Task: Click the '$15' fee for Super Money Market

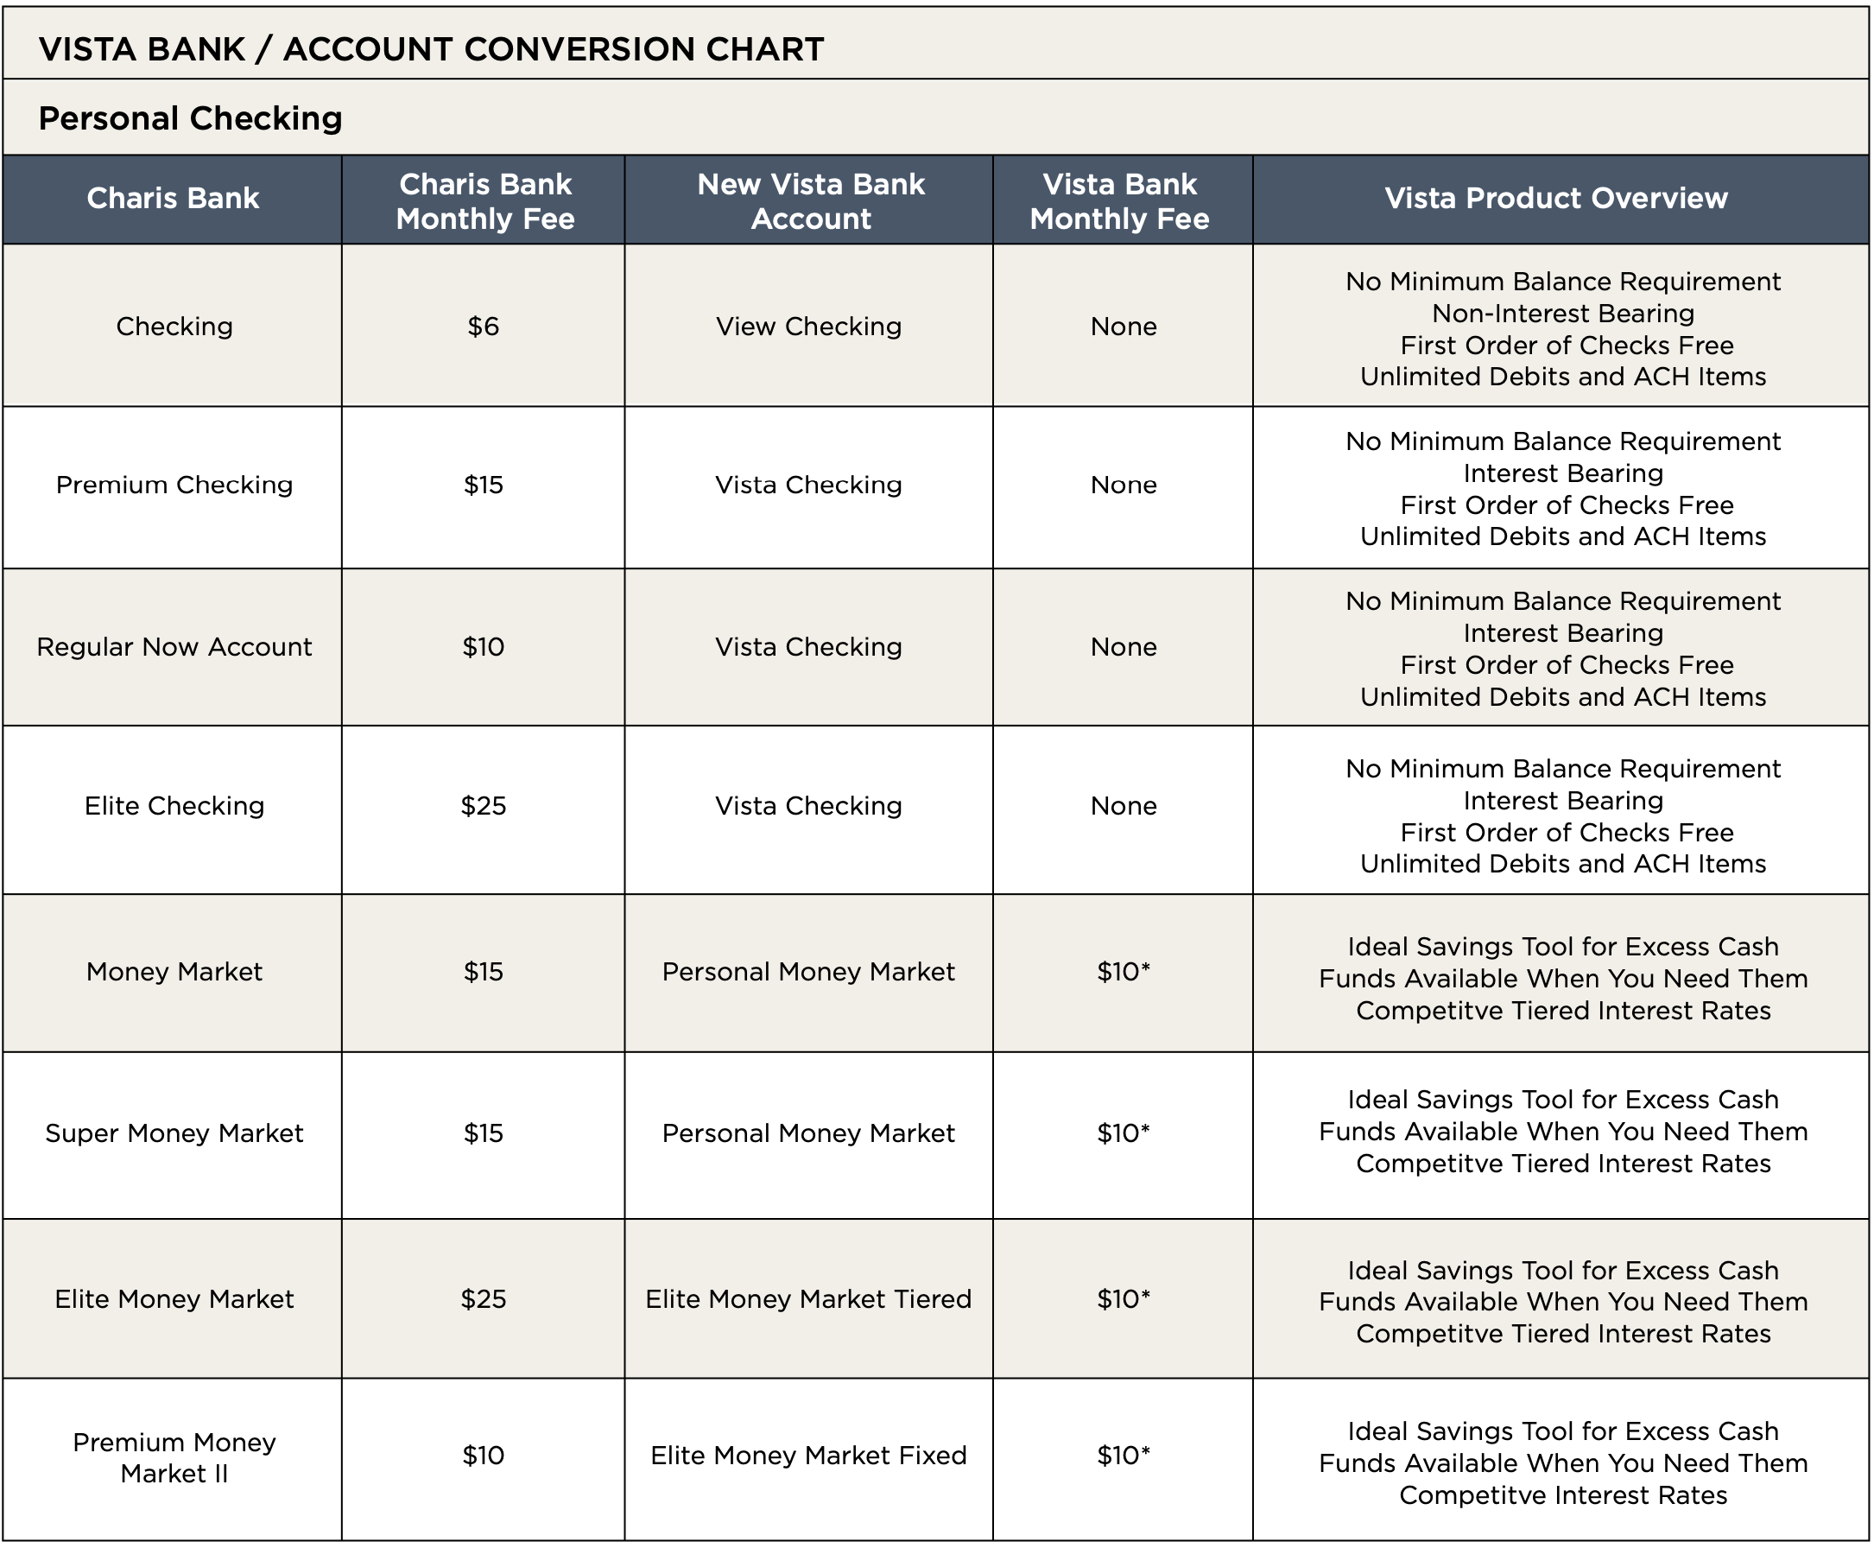Action: 484,1133
